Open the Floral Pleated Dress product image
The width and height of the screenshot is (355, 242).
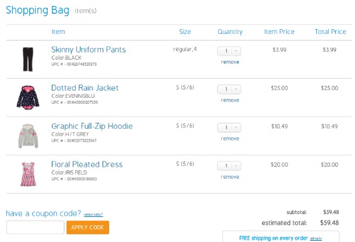(28, 174)
